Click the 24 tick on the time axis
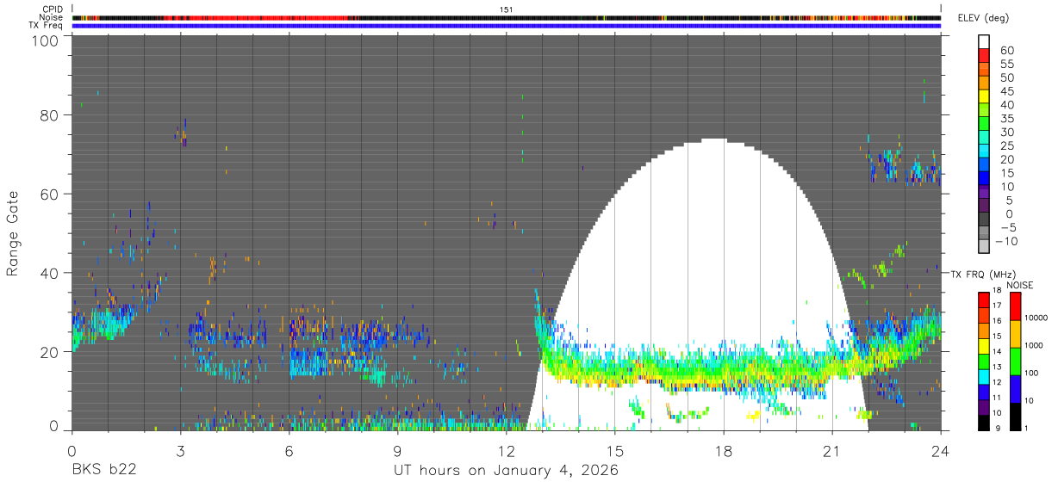The height and width of the screenshot is (488, 1058). tap(940, 451)
